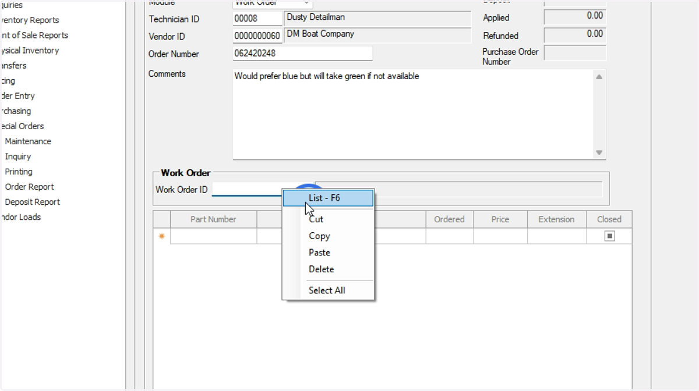Pick Select All in context menu
Screen dimensions: 699x391
328,290
